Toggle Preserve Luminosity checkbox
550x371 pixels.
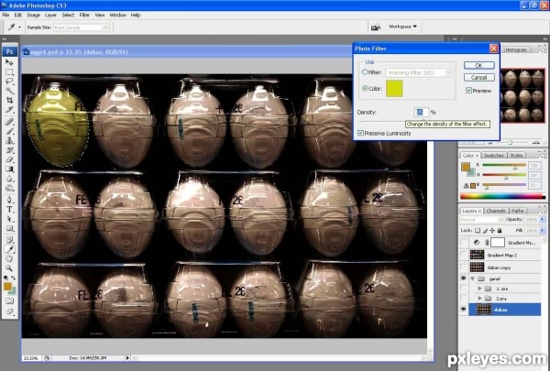click(x=360, y=133)
